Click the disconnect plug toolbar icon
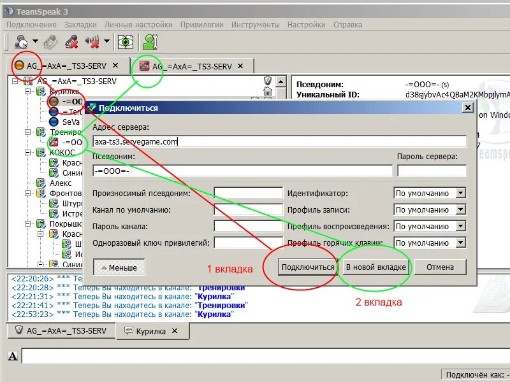Screen dimensions: 510x382 51,41
